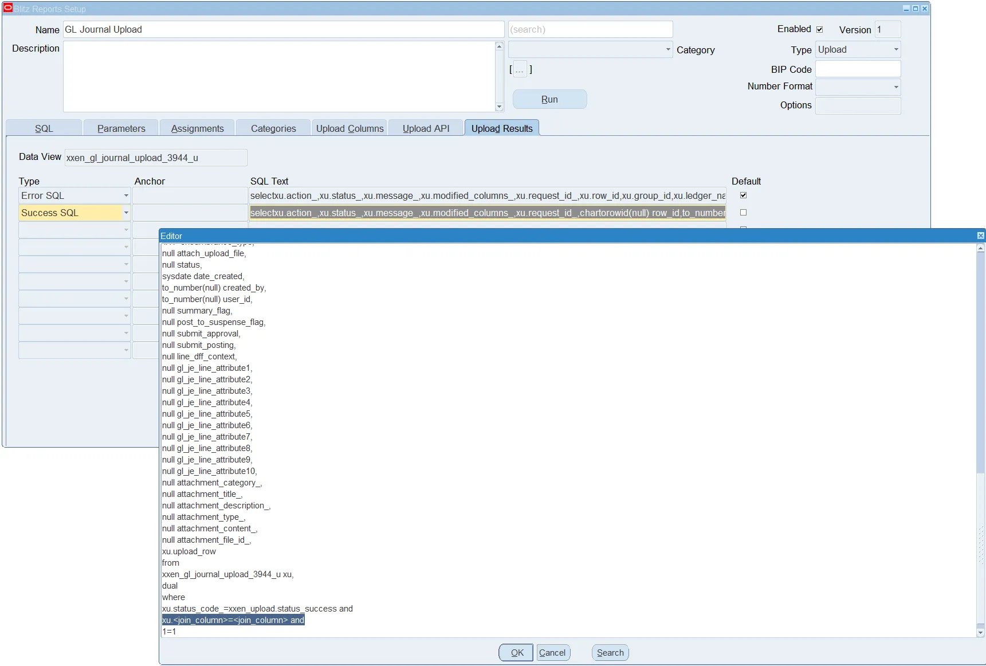Click the Oracle icon in Blitz Reports title bar
This screenshot has width=986, height=666.
point(8,8)
